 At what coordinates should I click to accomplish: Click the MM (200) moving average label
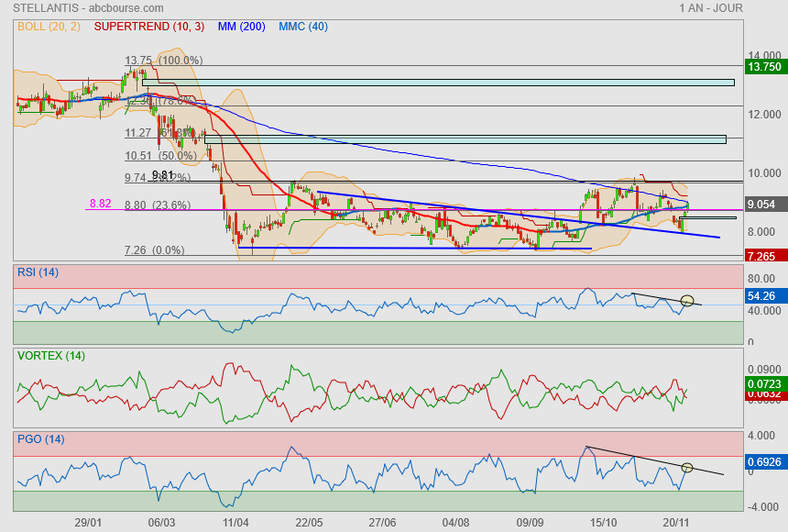pos(242,27)
